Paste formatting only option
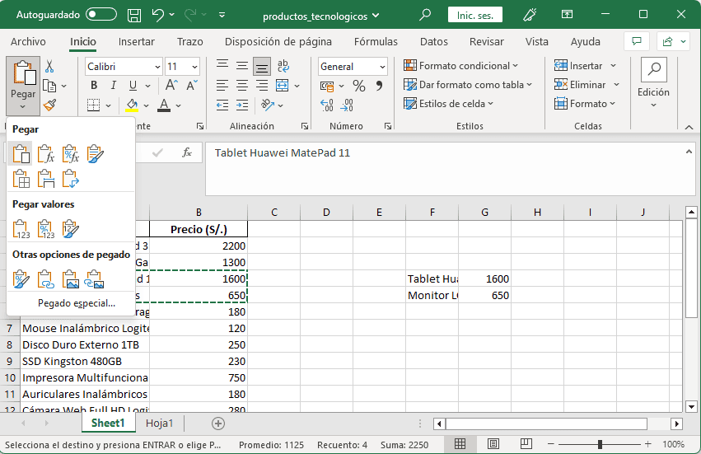Image resolution: width=701 pixels, height=454 pixels. point(21,279)
